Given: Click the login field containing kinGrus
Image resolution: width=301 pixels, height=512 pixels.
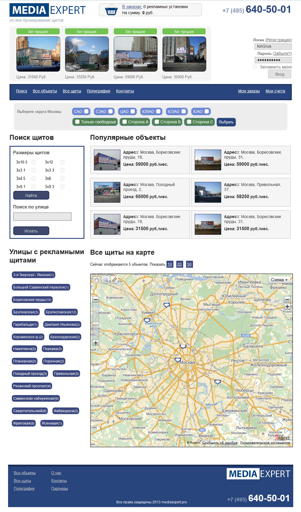Looking at the screenshot, I should point(273,46).
